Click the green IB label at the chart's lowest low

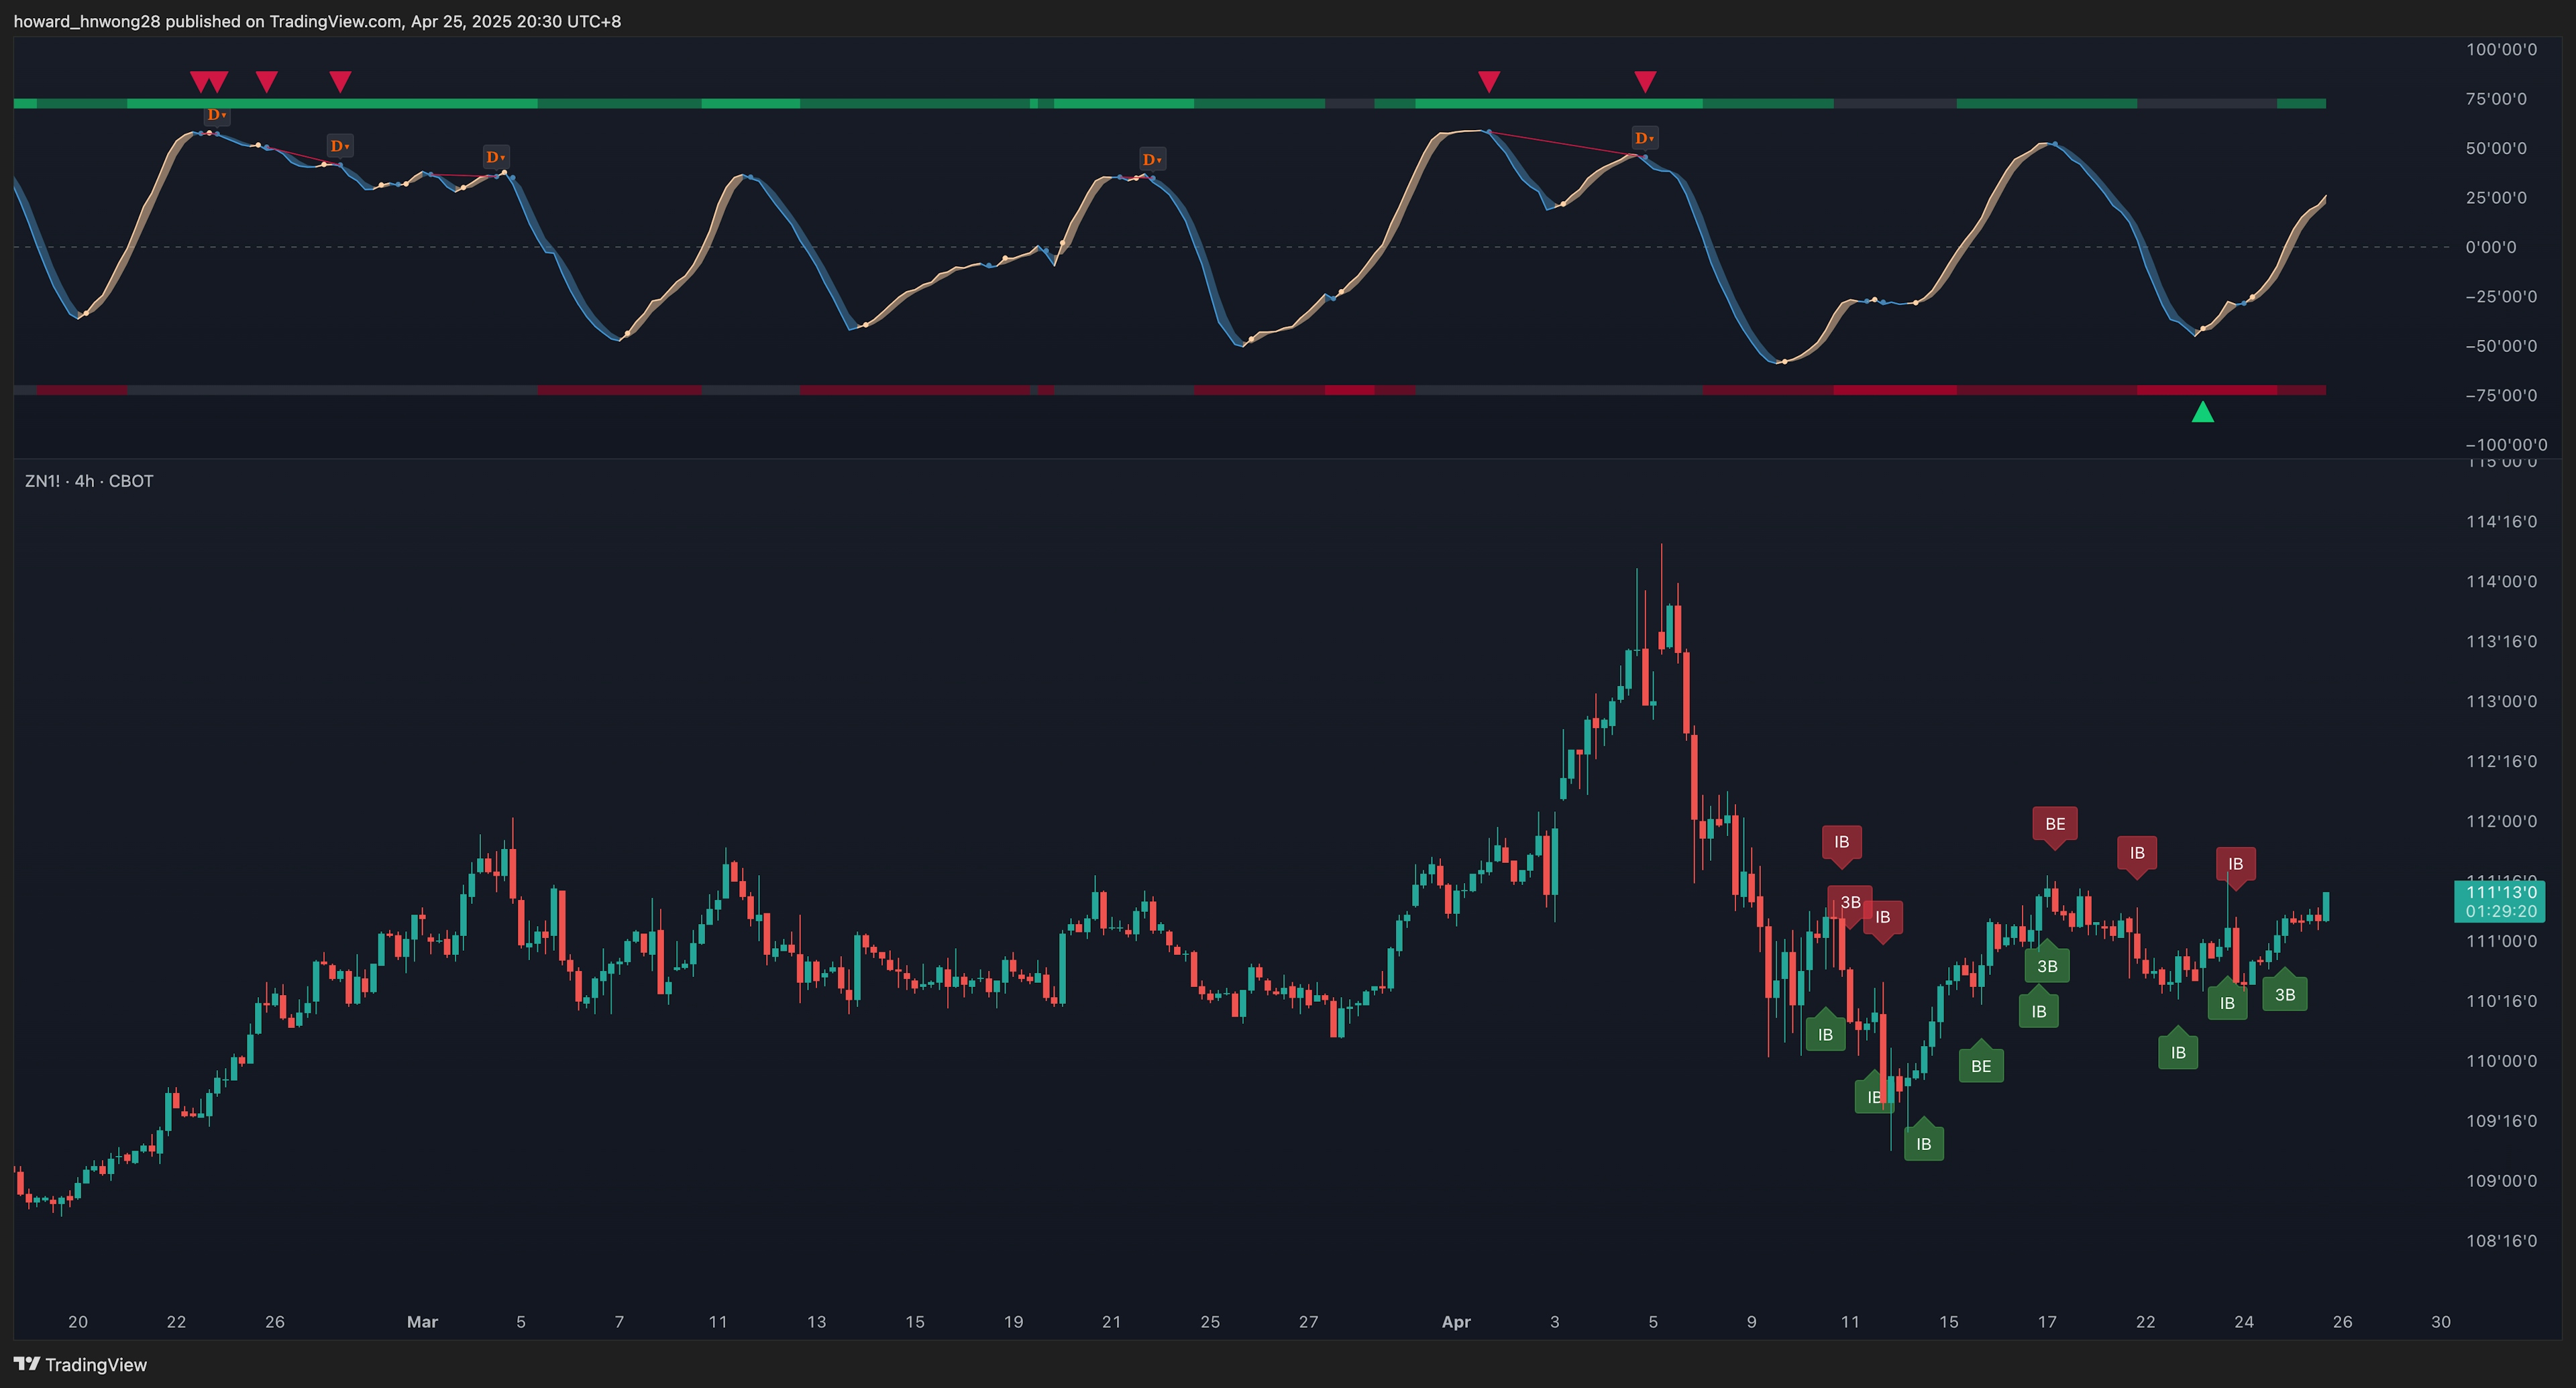click(1923, 1144)
